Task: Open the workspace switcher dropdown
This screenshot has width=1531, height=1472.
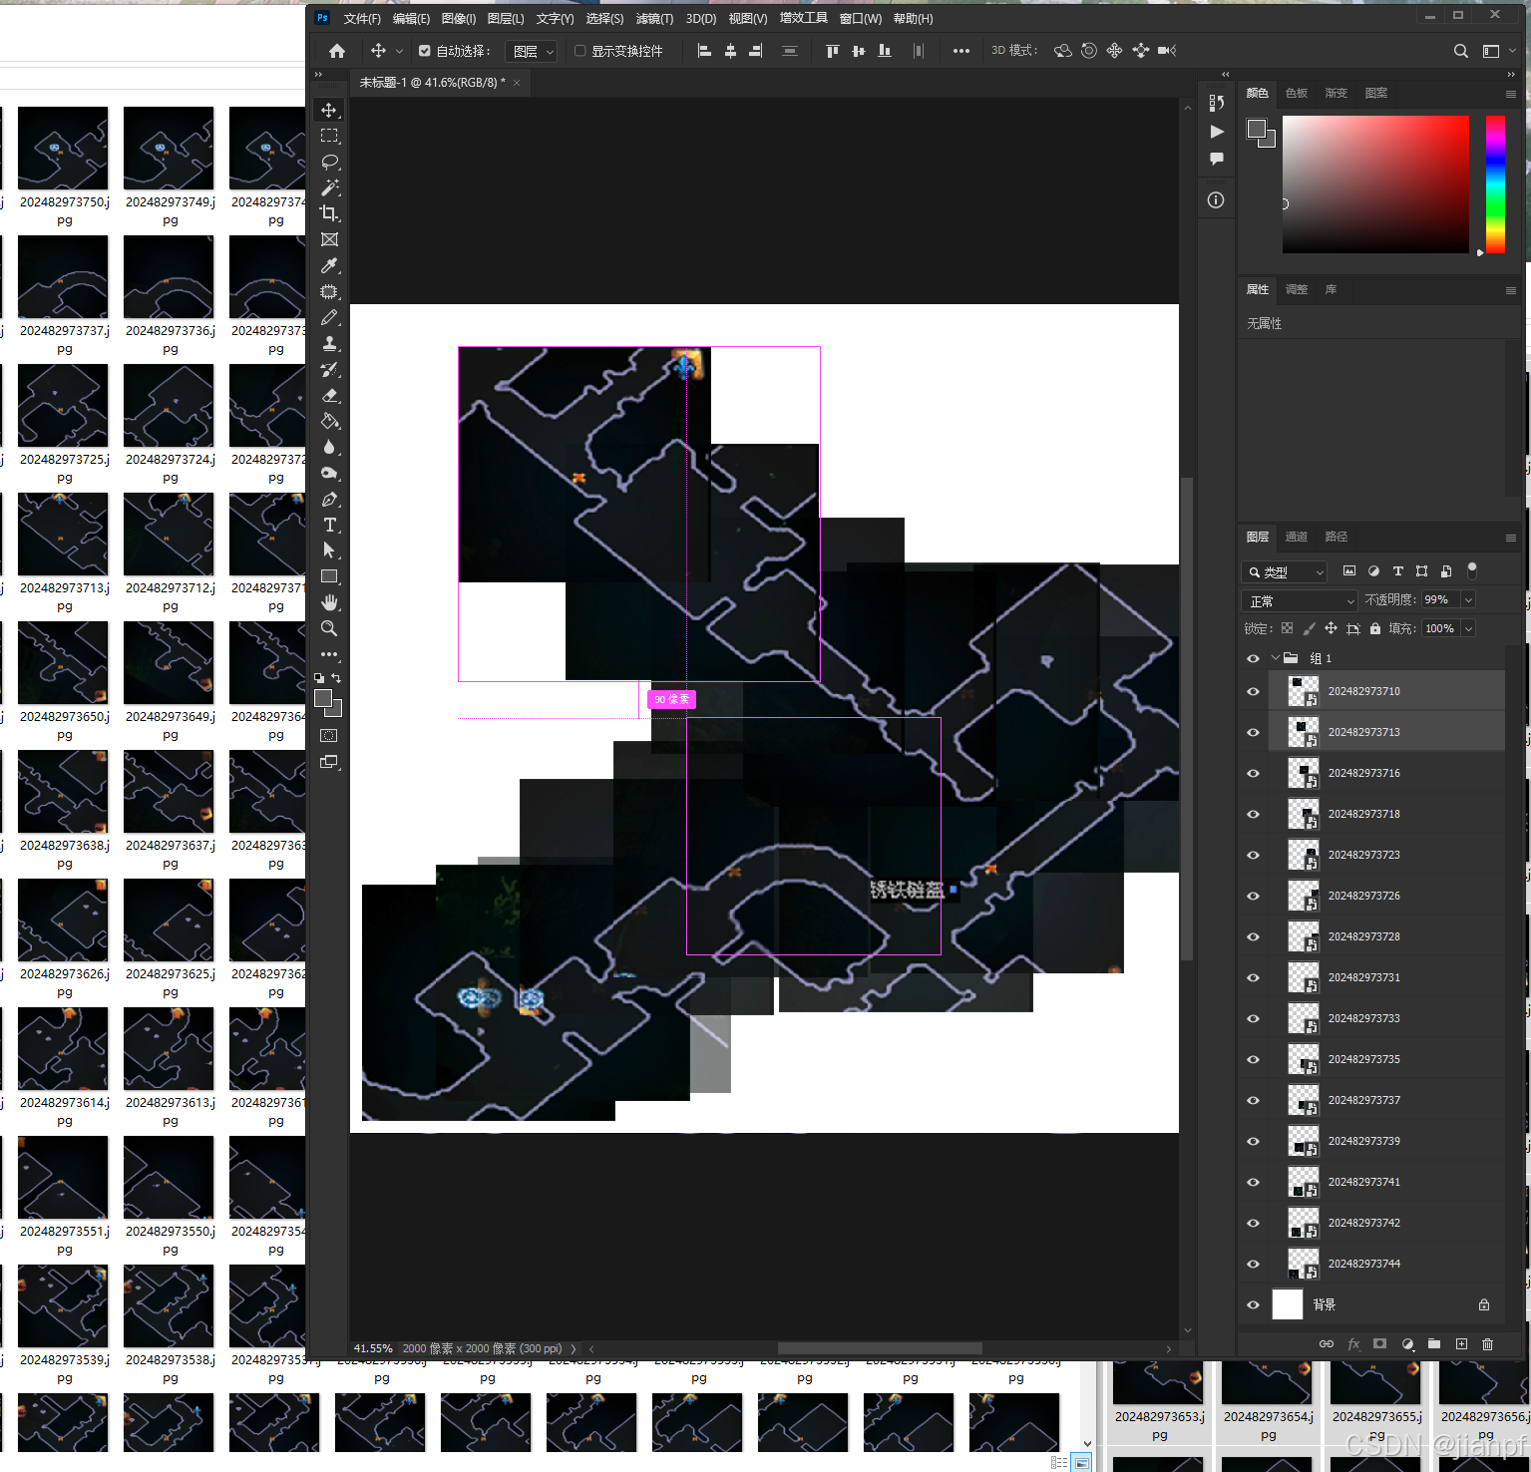Action: pyautogui.click(x=1499, y=51)
